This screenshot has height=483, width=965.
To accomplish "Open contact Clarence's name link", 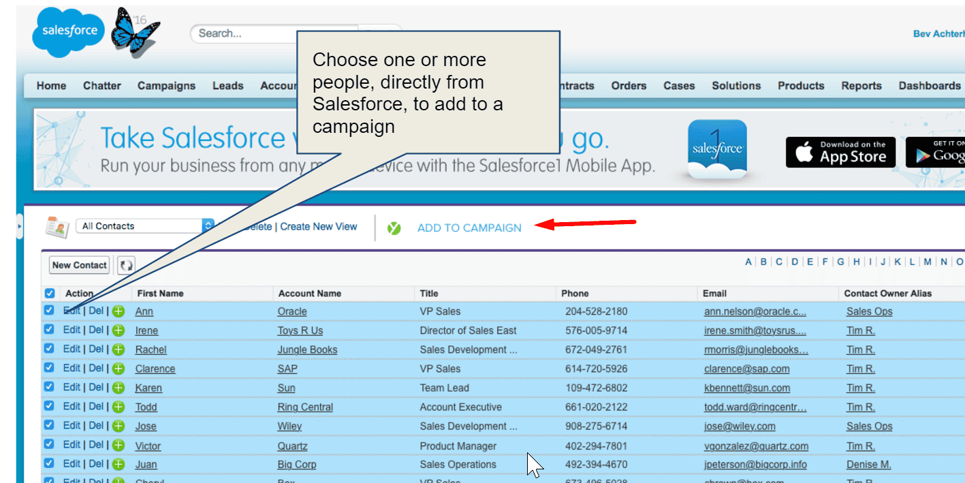I will tap(155, 369).
